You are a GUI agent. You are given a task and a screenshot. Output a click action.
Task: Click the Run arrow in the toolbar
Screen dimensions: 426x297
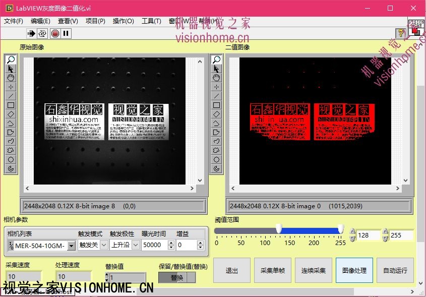[31, 33]
